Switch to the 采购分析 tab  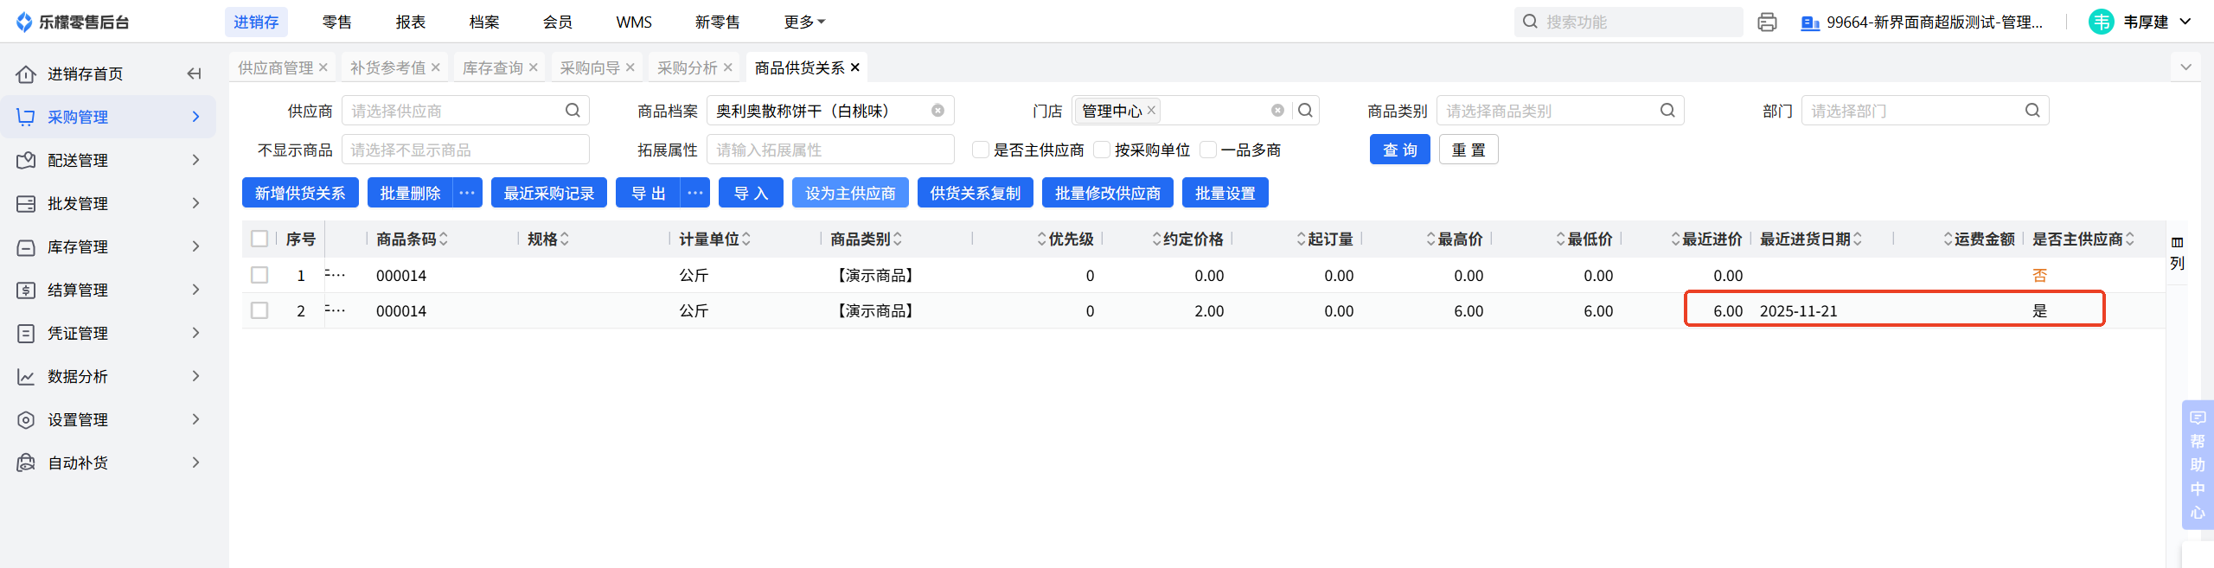click(688, 67)
